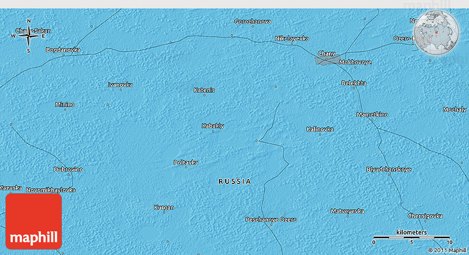Click the Chernigovka label
Image resolution: width=469 pixels, height=255 pixels.
(x=425, y=216)
